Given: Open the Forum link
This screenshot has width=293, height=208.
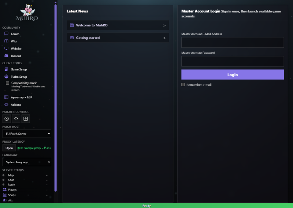Looking at the screenshot, I should coord(15,34).
